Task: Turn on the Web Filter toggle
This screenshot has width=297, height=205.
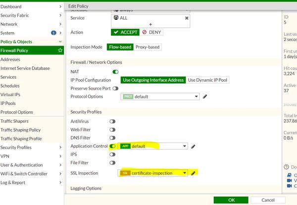Action: (113, 129)
